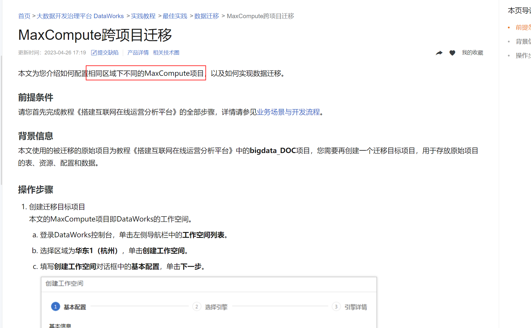
Task: Click the step text 创建迁移目标项目
Action: point(57,207)
